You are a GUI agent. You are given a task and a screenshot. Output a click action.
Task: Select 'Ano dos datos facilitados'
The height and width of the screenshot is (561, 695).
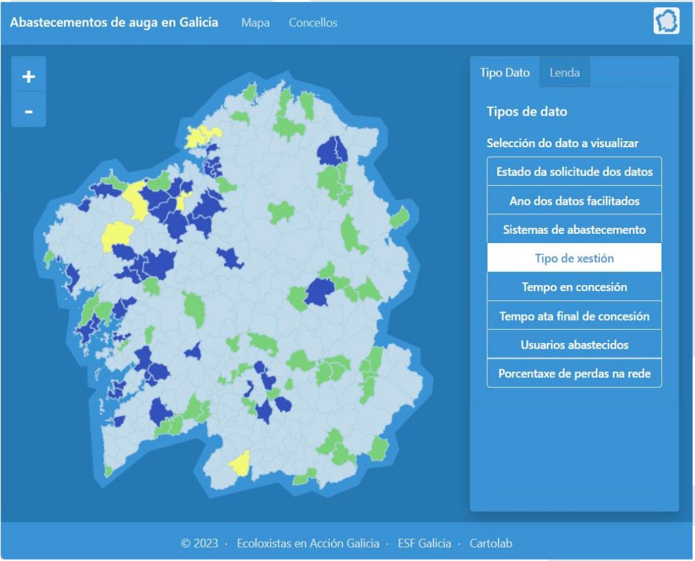[573, 200]
